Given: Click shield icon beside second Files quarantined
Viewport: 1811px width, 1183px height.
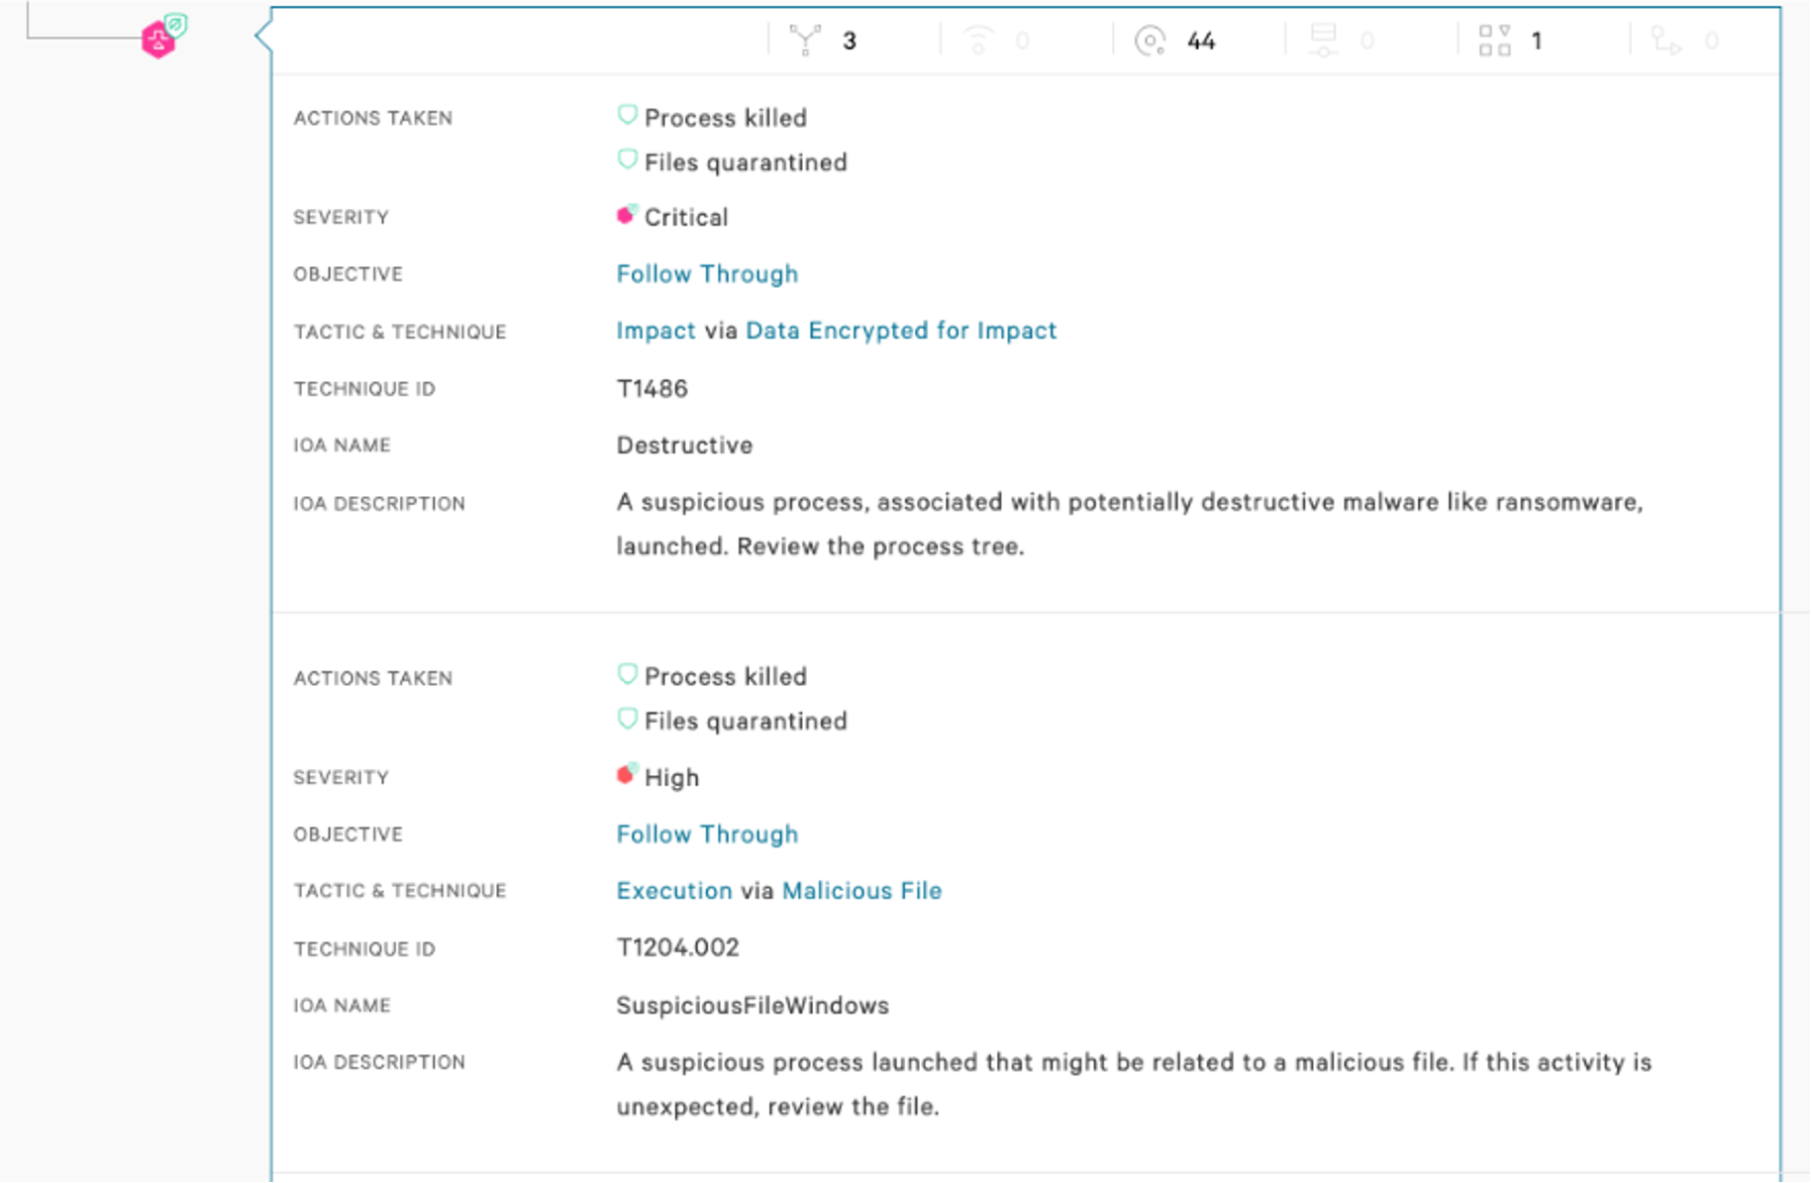Looking at the screenshot, I should 627,719.
